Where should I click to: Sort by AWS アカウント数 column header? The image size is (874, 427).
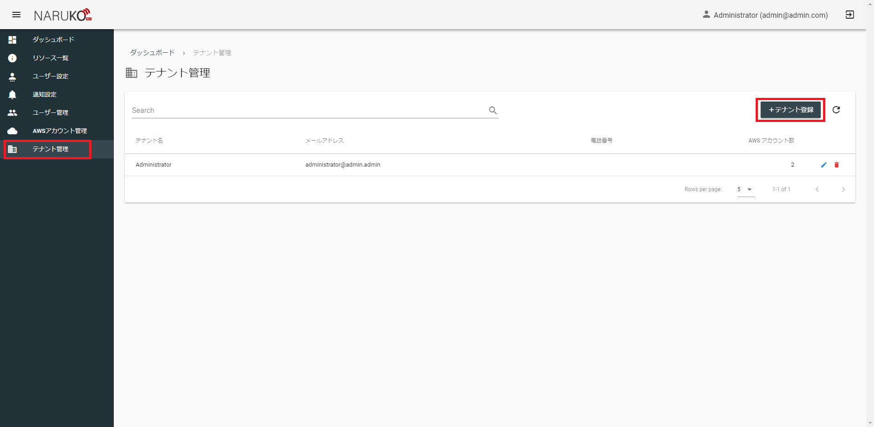pos(771,141)
